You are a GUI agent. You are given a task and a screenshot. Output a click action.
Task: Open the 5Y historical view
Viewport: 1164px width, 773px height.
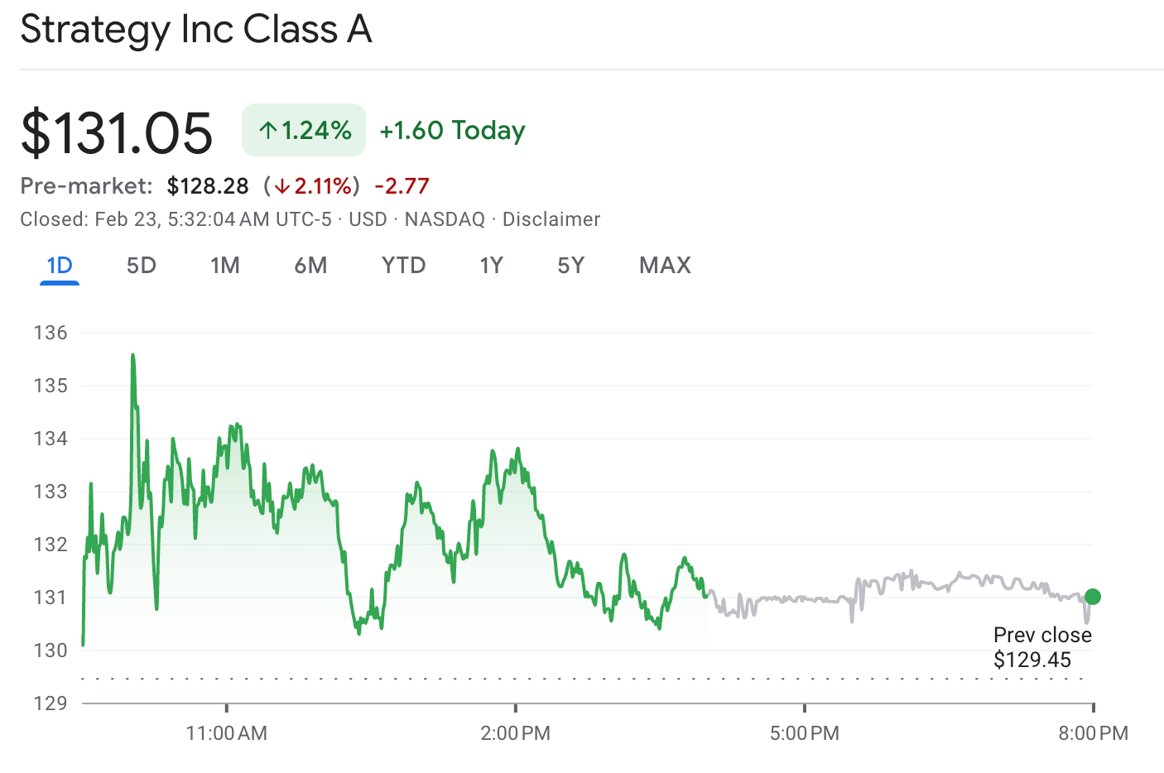(x=571, y=265)
